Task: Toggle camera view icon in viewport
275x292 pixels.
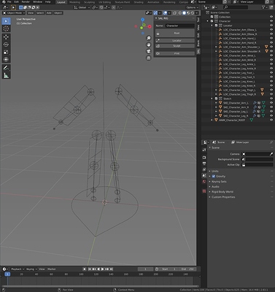Action: point(149,51)
